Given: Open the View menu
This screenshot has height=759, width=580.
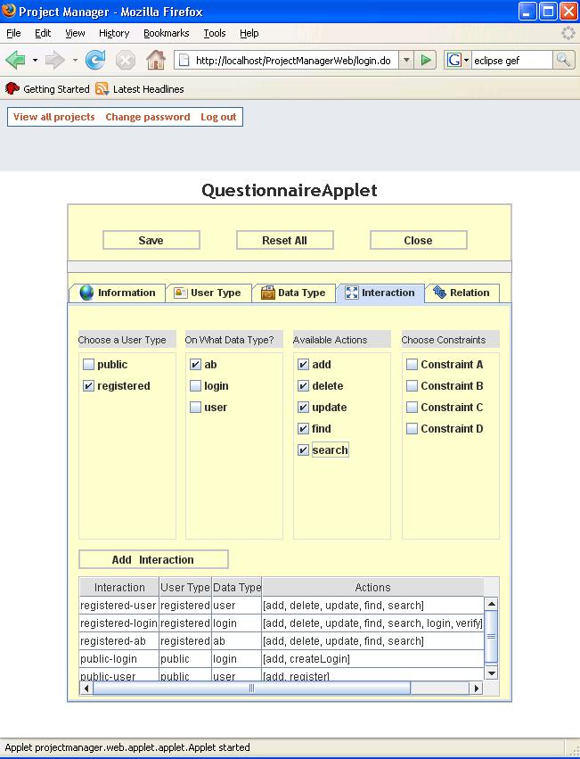Looking at the screenshot, I should pos(75,33).
